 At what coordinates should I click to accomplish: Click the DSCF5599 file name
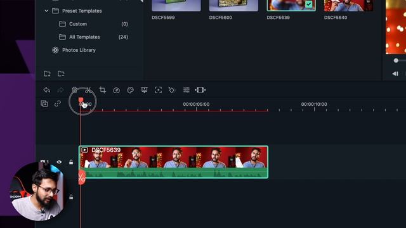tap(163, 18)
